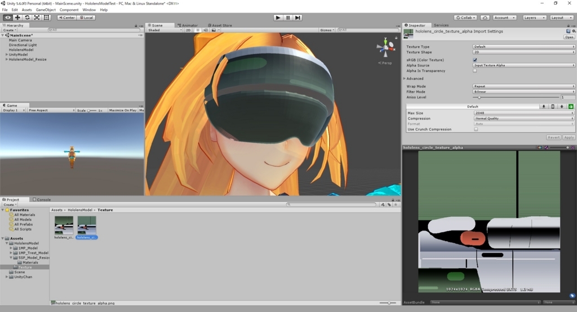Adjust project thumbnail size slider
This screenshot has height=312, width=577.
[388, 303]
